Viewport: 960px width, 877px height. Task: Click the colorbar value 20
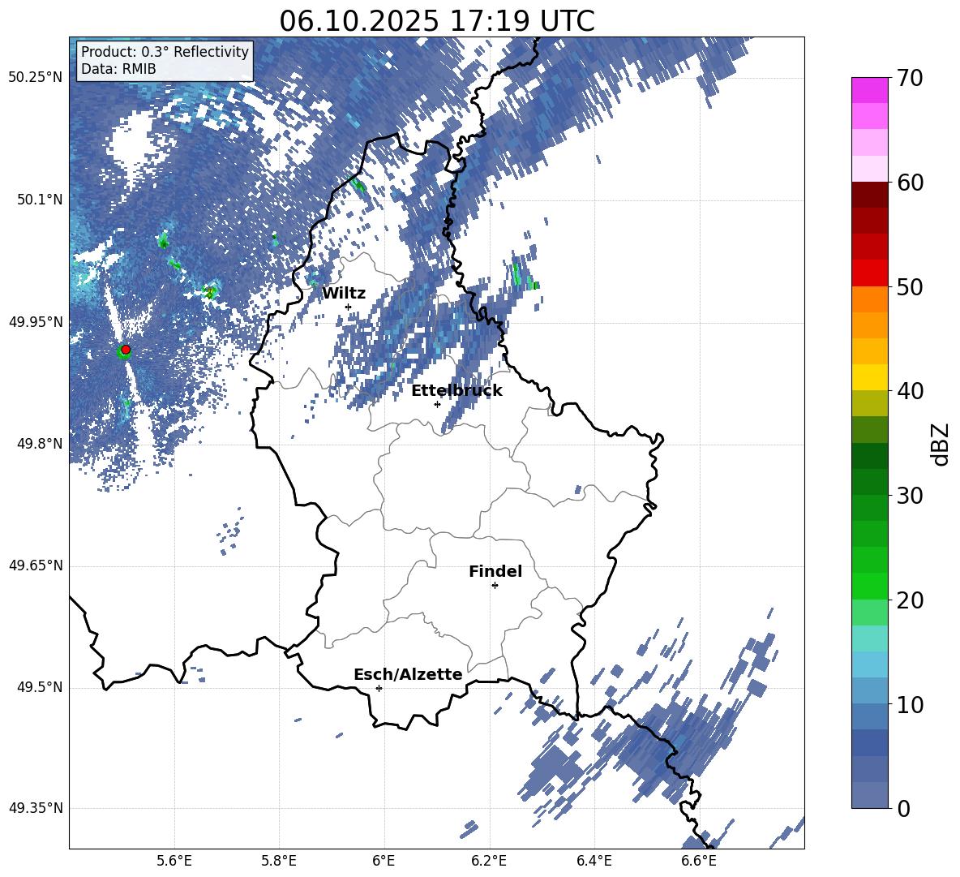[910, 600]
